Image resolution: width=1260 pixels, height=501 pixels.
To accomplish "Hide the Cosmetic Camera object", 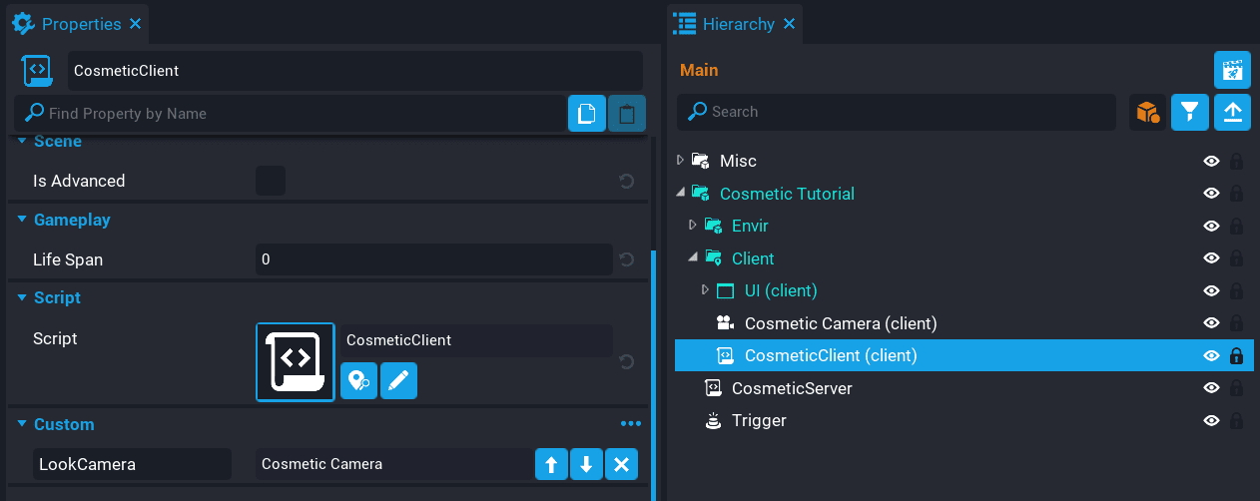I will pyautogui.click(x=1211, y=323).
